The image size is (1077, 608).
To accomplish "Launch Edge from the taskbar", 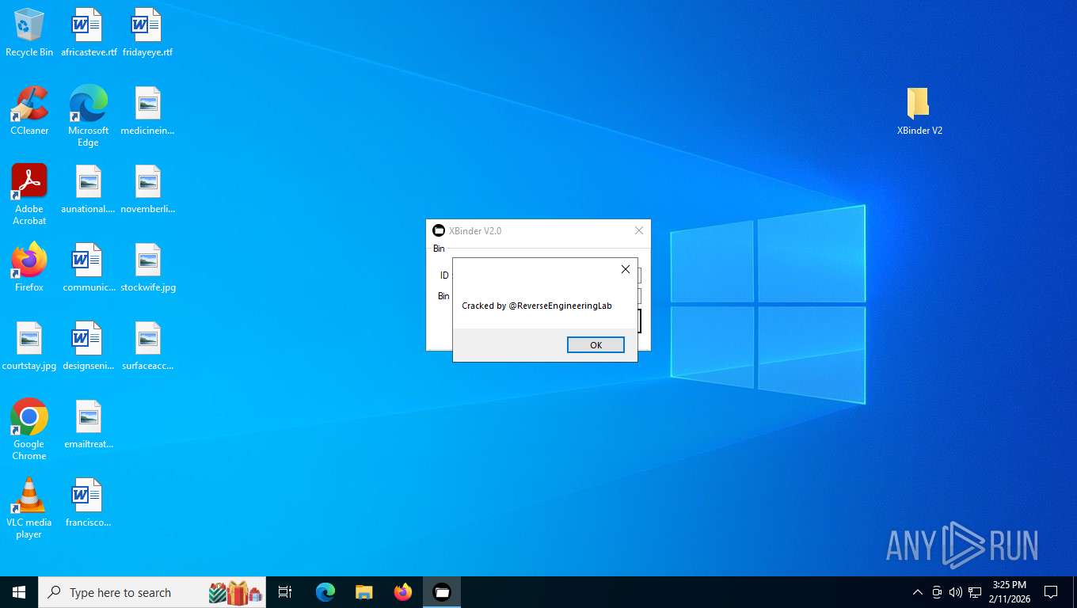I will pyautogui.click(x=325, y=592).
